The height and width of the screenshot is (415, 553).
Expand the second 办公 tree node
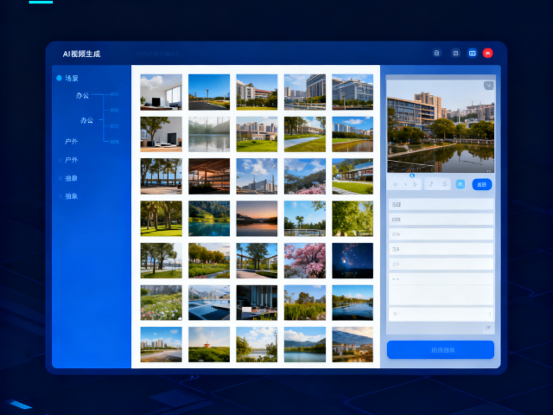pyautogui.click(x=86, y=120)
